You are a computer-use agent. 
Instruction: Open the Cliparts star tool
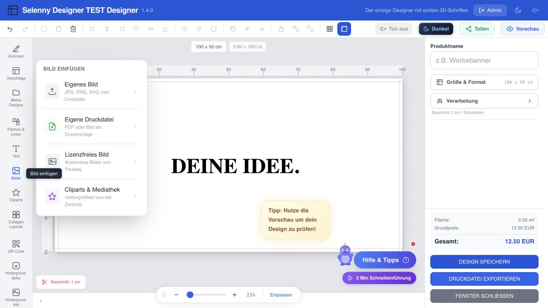pyautogui.click(x=16, y=195)
